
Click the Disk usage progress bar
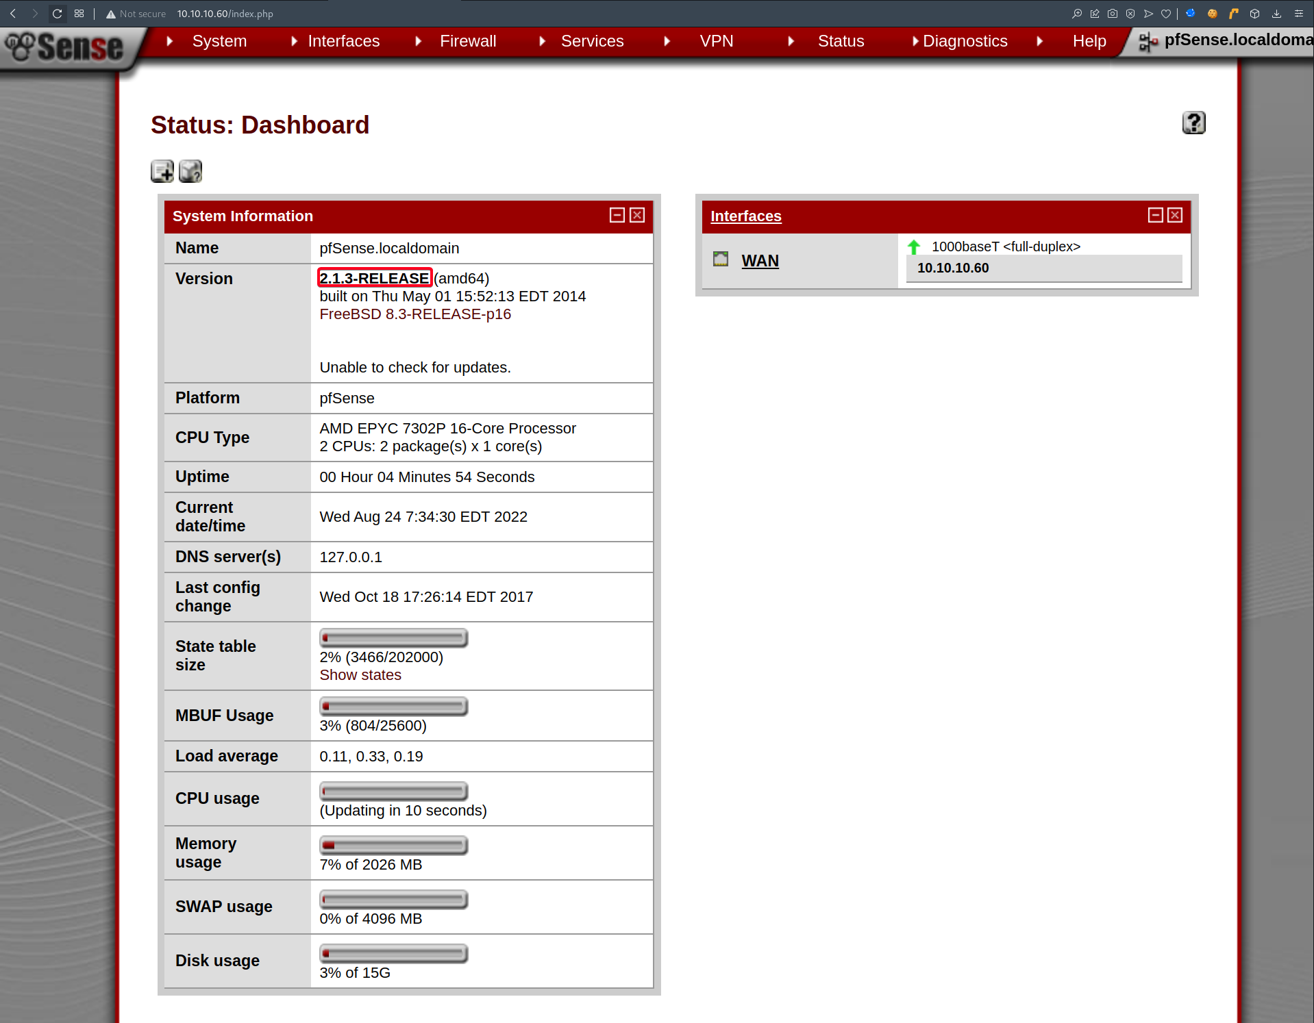(393, 954)
